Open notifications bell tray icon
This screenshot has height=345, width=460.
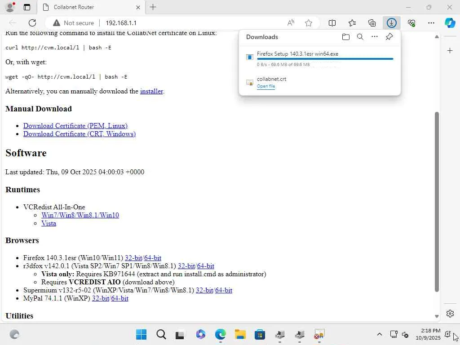(448, 334)
